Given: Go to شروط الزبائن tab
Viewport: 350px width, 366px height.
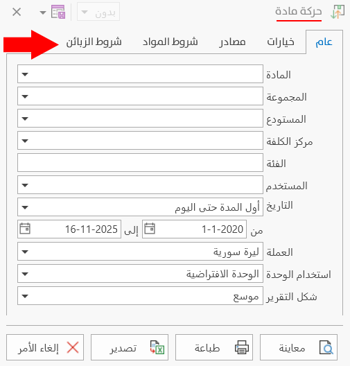Looking at the screenshot, I should coord(94,42).
